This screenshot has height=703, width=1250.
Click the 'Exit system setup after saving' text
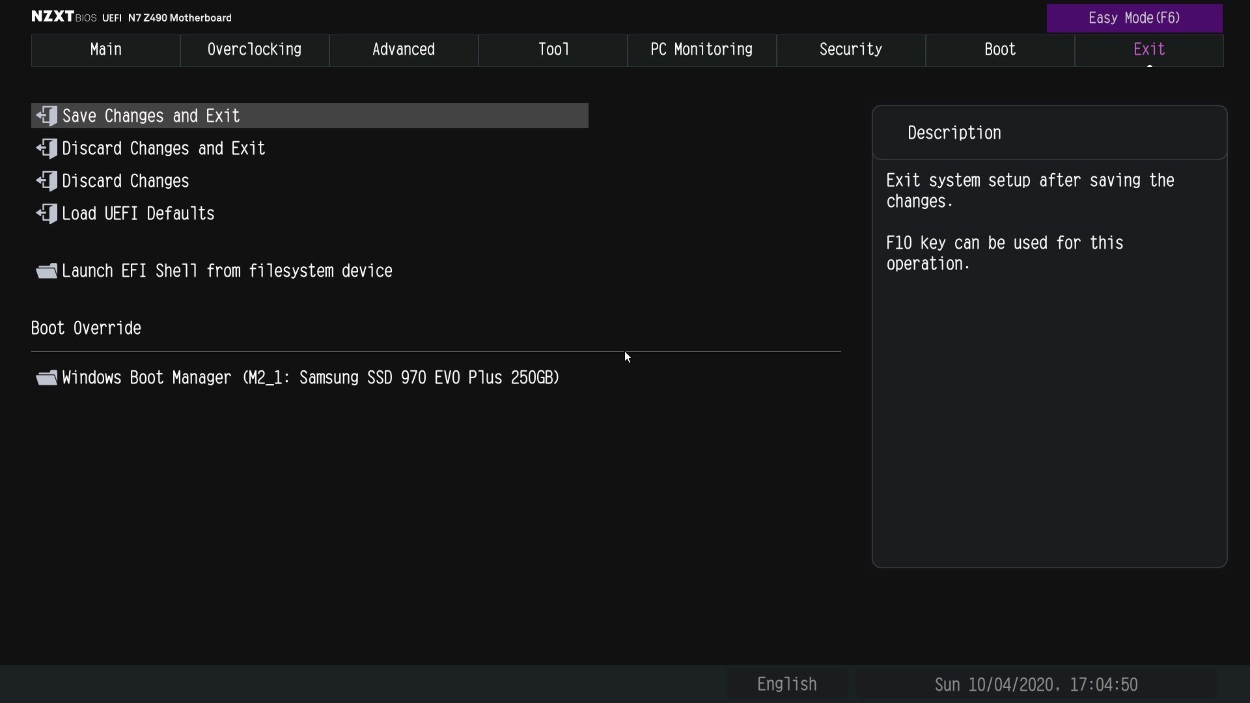coord(1030,191)
